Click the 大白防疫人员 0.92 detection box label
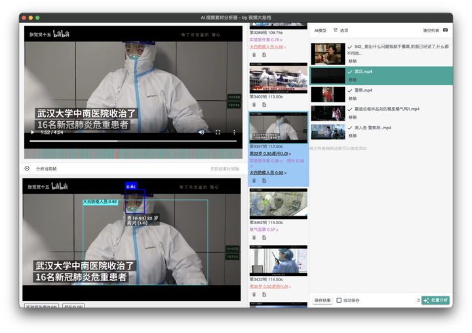This screenshot has height=333, width=472. (x=100, y=202)
